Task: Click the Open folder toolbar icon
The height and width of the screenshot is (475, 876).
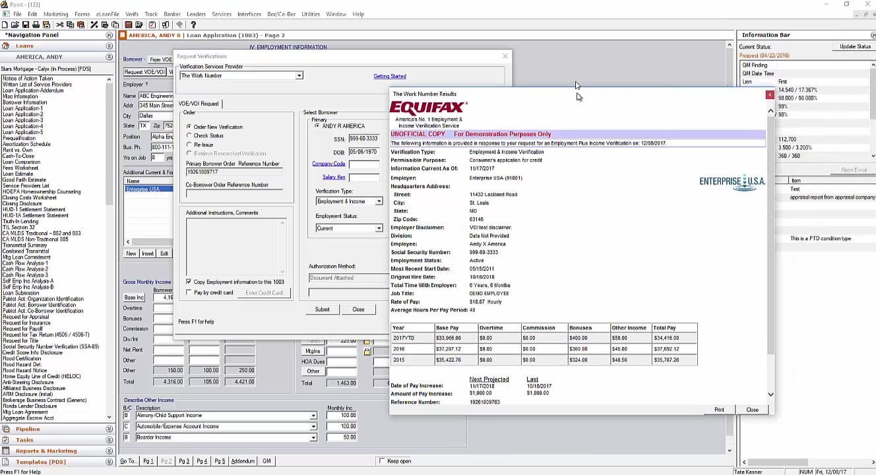Action: pyautogui.click(x=15, y=24)
